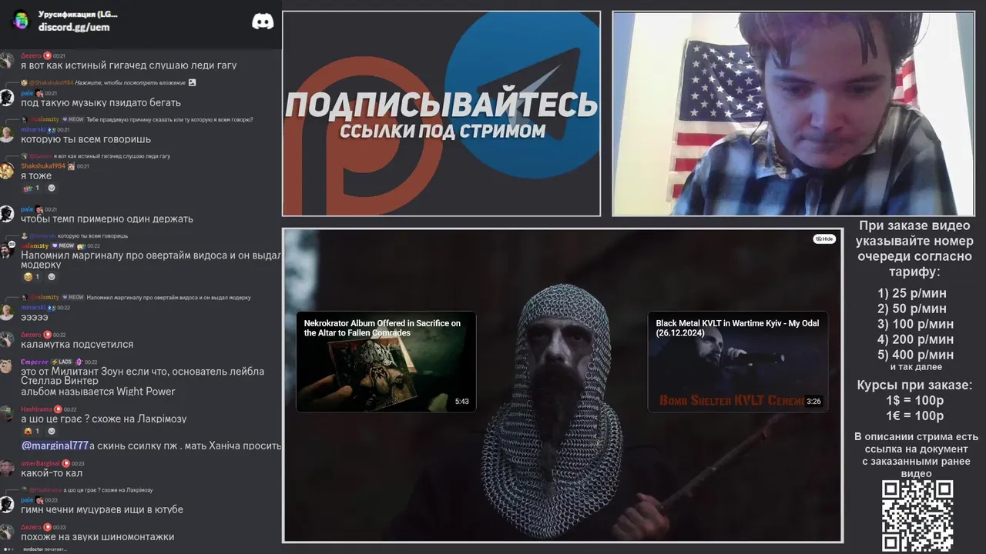This screenshot has height=554, width=986.
Task: Add a reaction under Hashirama's Лакрімозу message
Action: coord(52,431)
